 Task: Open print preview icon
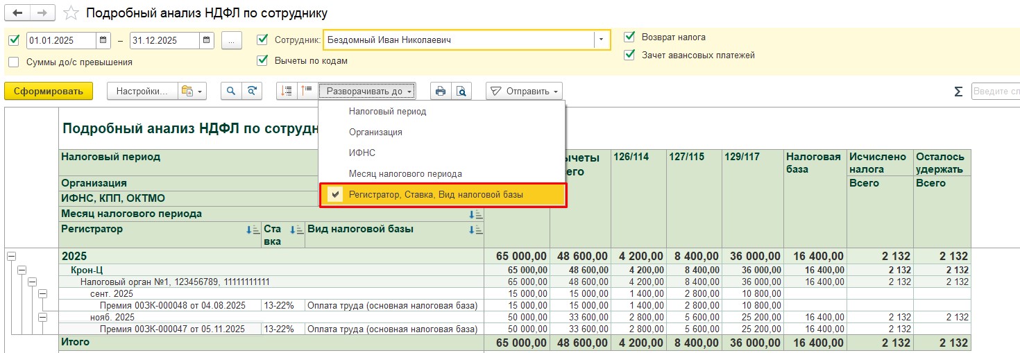(x=461, y=91)
